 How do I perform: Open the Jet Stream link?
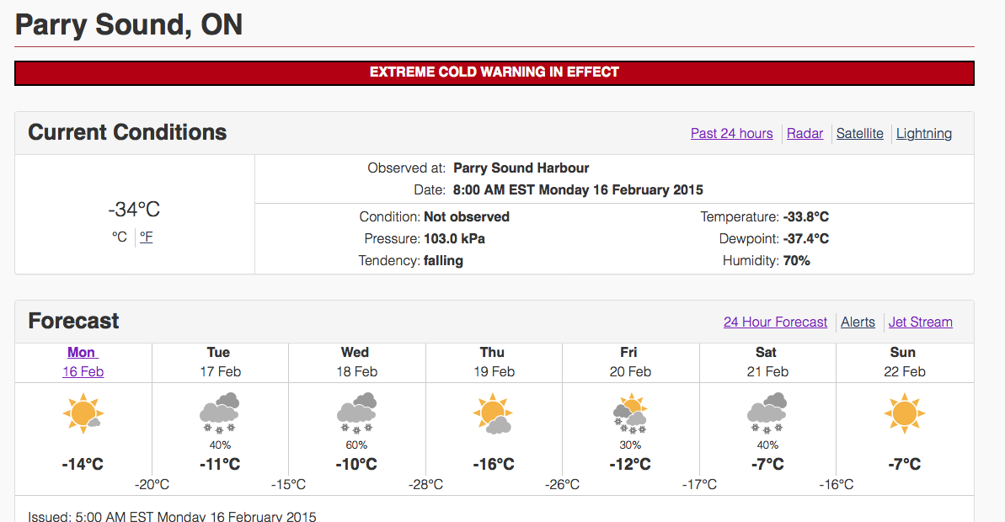(920, 322)
